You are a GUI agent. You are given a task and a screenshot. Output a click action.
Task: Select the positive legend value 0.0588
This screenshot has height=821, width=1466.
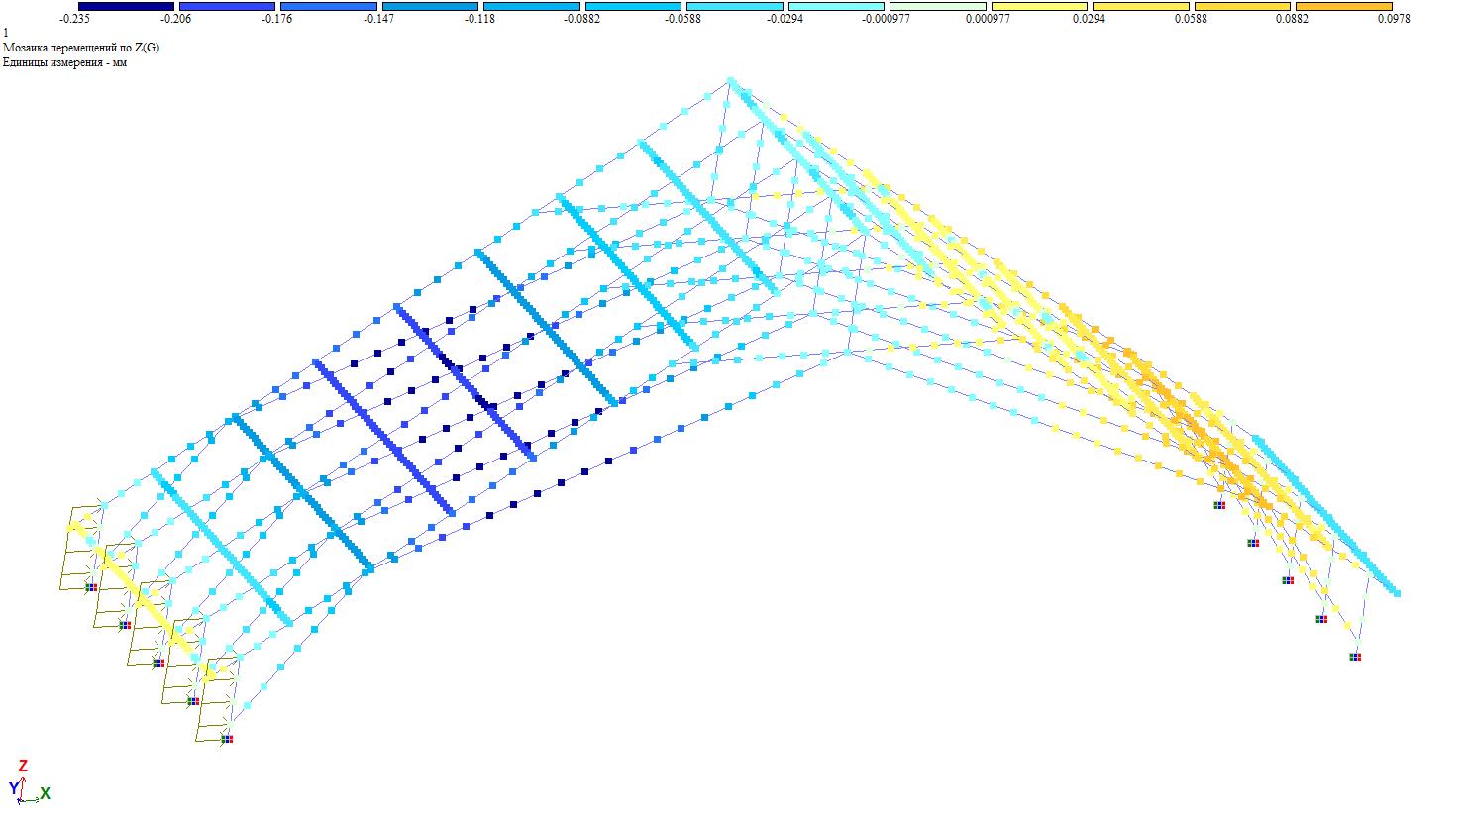tap(1191, 19)
